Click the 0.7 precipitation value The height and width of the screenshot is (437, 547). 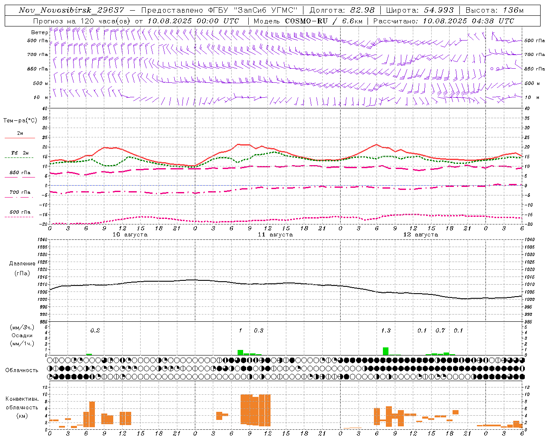click(440, 331)
